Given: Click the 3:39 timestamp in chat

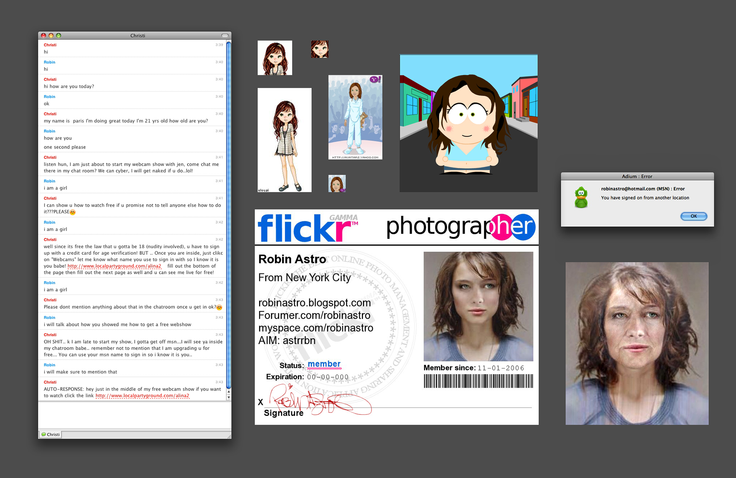Looking at the screenshot, I should pyautogui.click(x=219, y=45).
